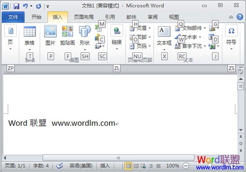Viewport: 246px width, 172px height.
Task: Click the horizontal scrollbar left arrow
Action: [5, 158]
